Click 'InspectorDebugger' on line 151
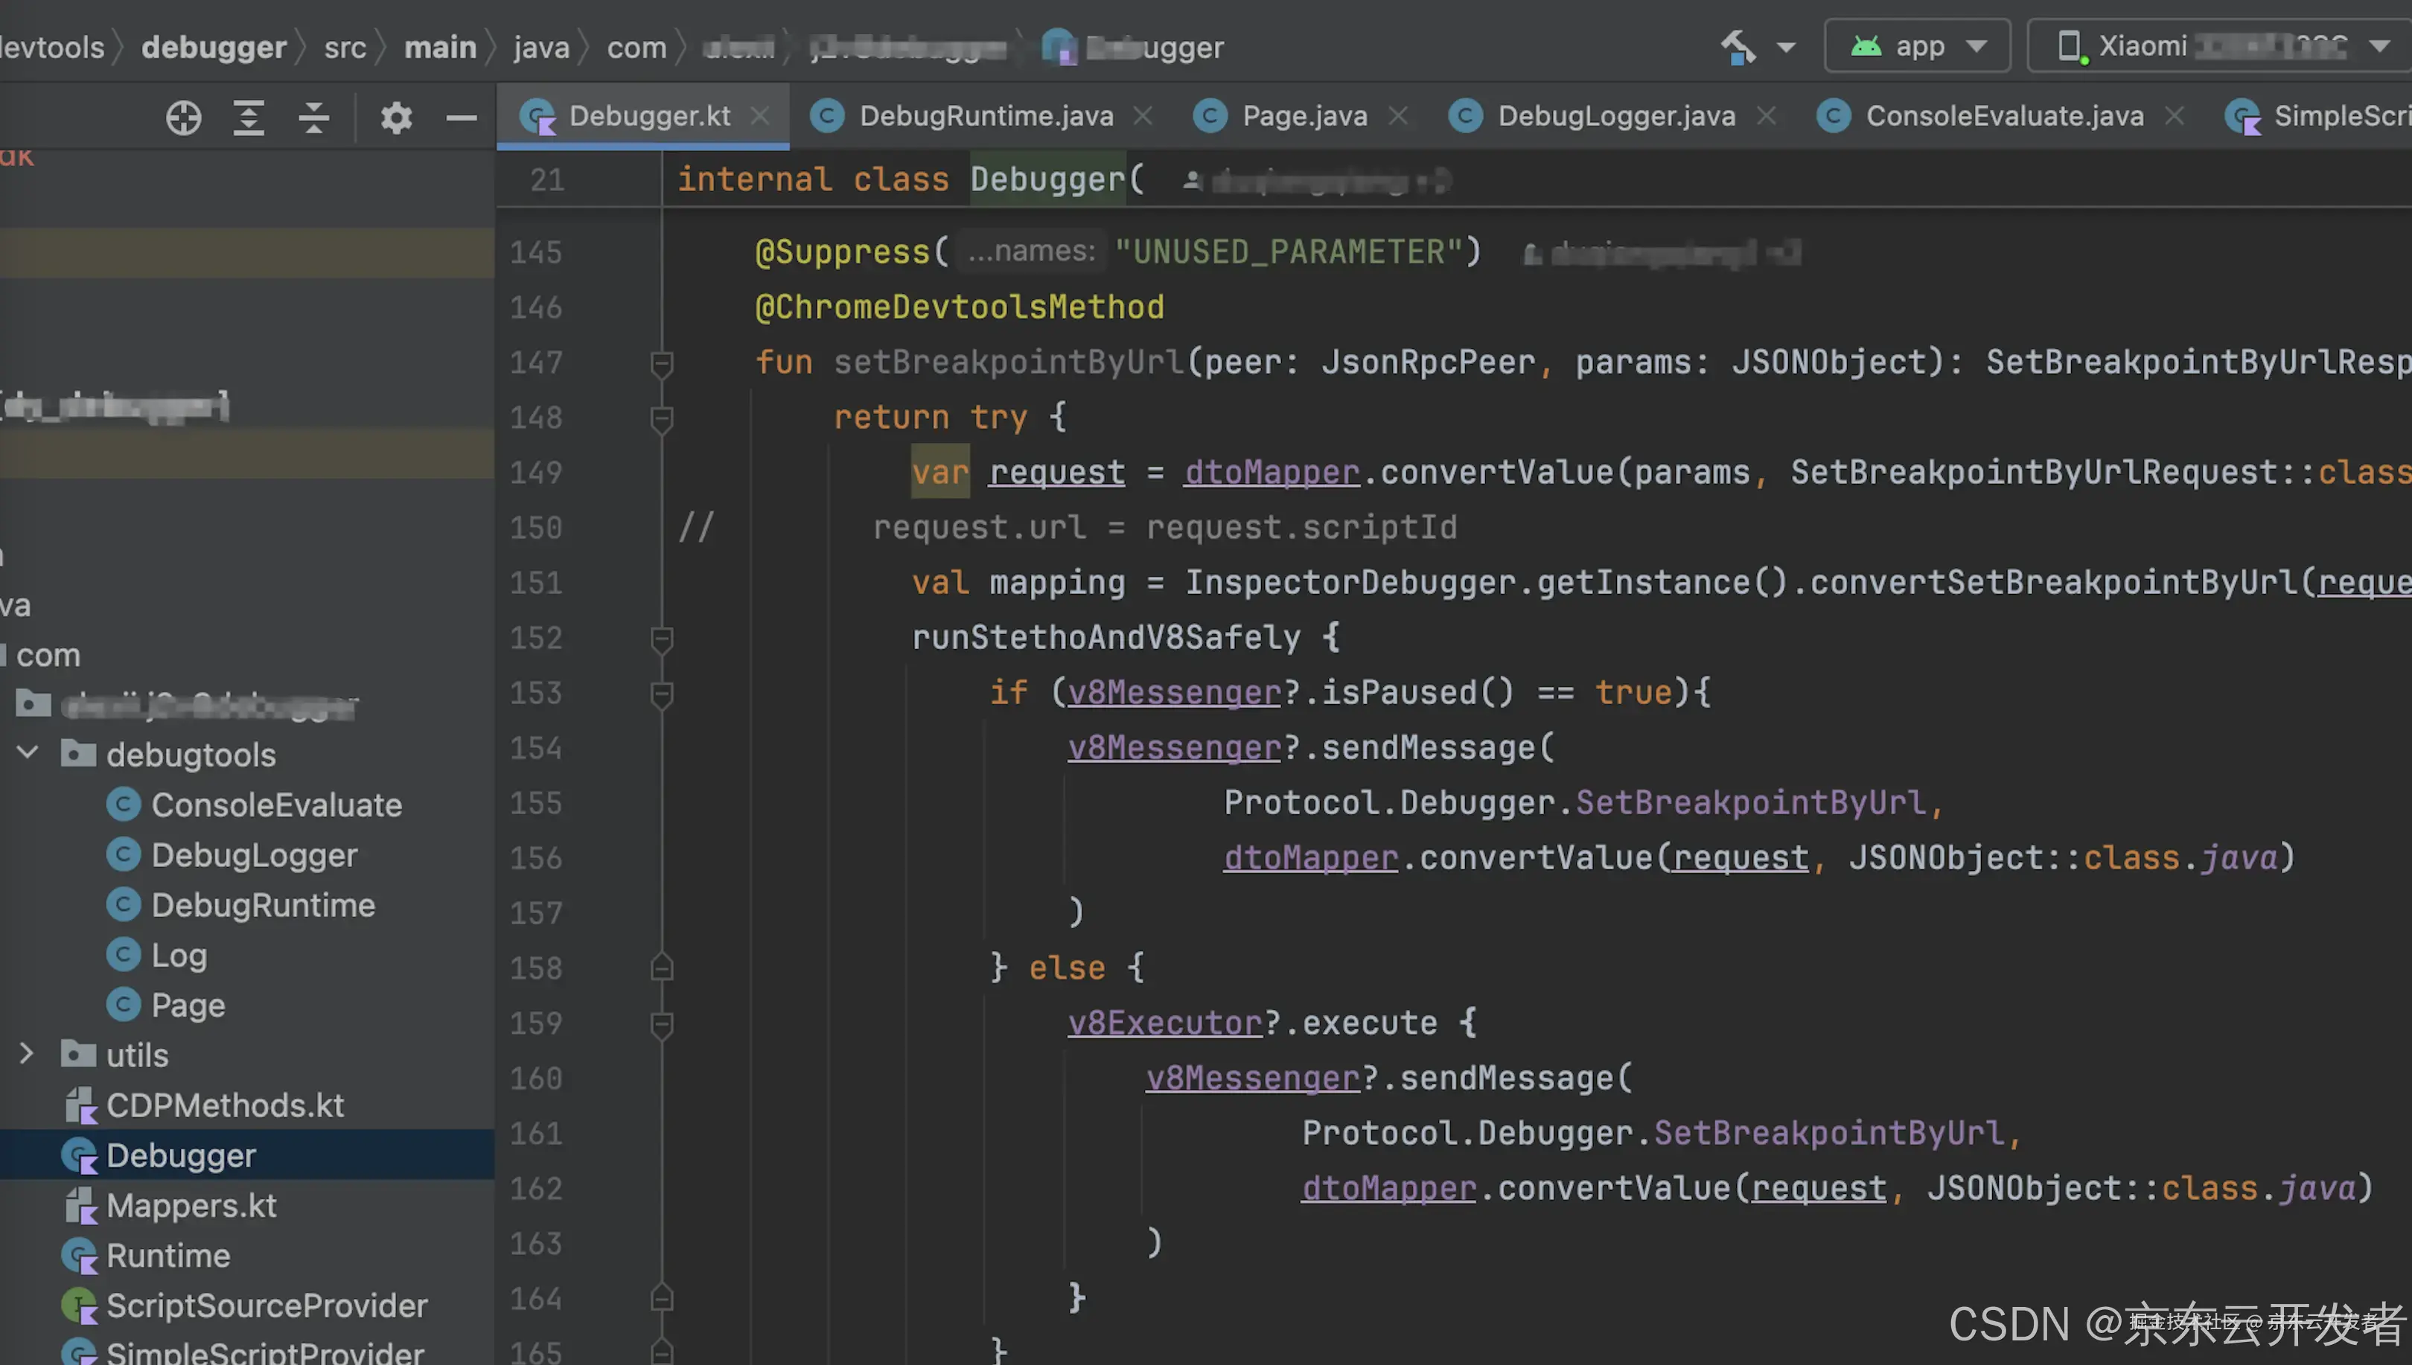This screenshot has height=1365, width=2412. coord(1351,582)
